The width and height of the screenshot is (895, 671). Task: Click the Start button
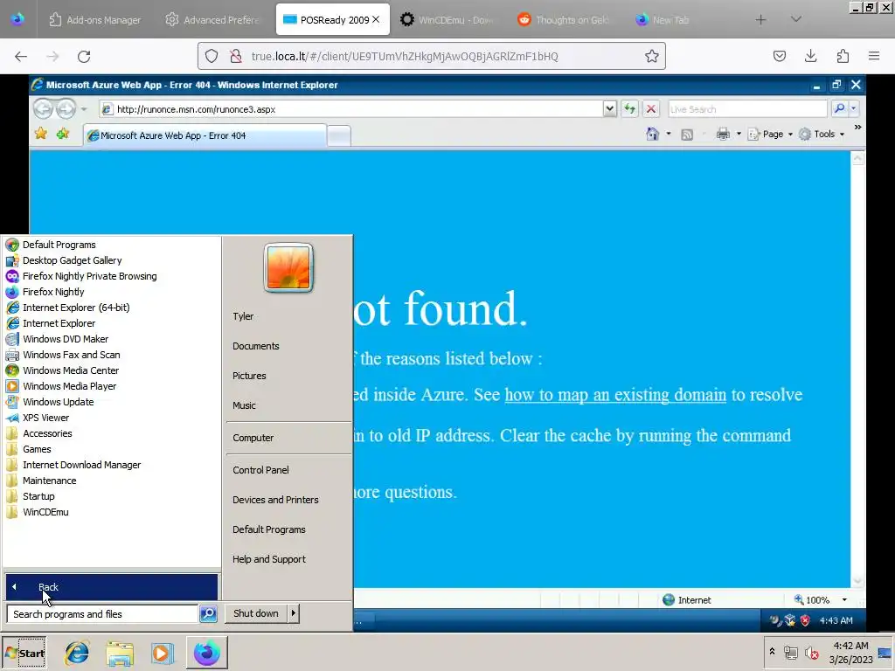pos(24,653)
